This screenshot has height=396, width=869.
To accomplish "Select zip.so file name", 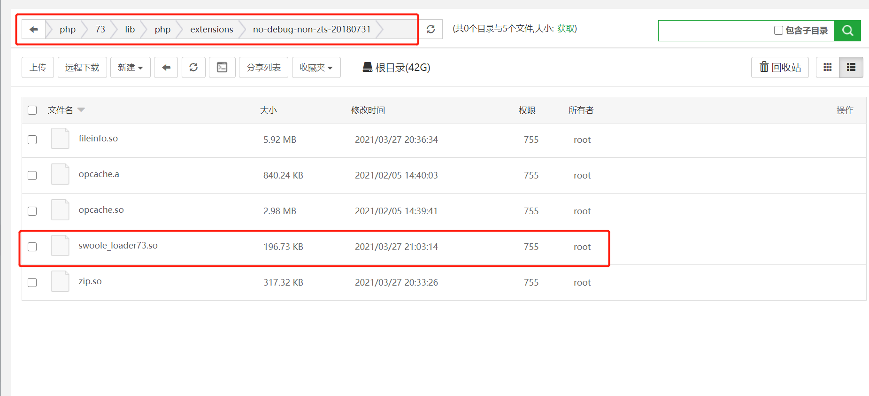I will tap(90, 281).
